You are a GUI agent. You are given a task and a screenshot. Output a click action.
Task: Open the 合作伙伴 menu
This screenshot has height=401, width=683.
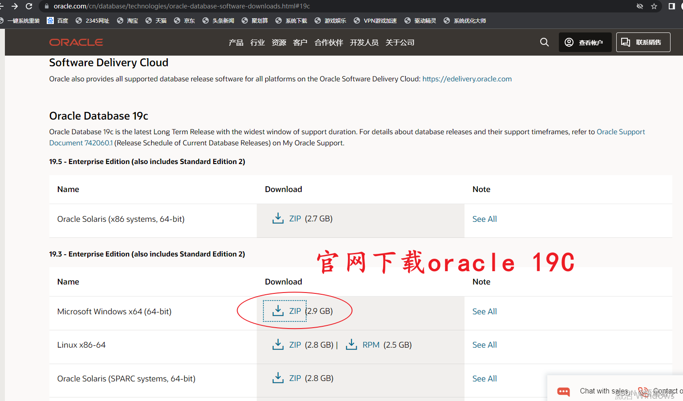329,42
